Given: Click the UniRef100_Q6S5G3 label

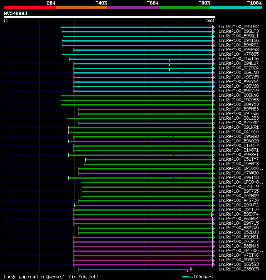Looking at the screenshot, I should click(x=239, y=265).
